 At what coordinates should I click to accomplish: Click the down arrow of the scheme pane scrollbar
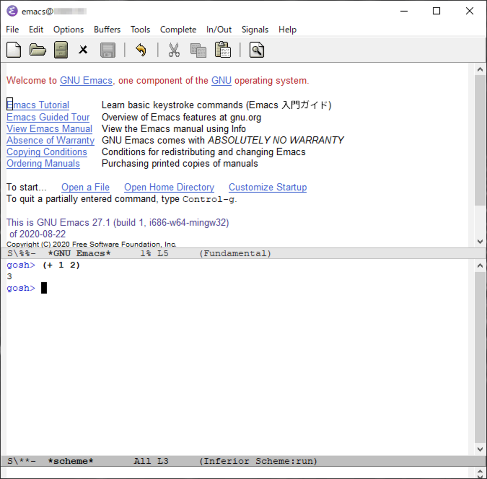click(480, 449)
